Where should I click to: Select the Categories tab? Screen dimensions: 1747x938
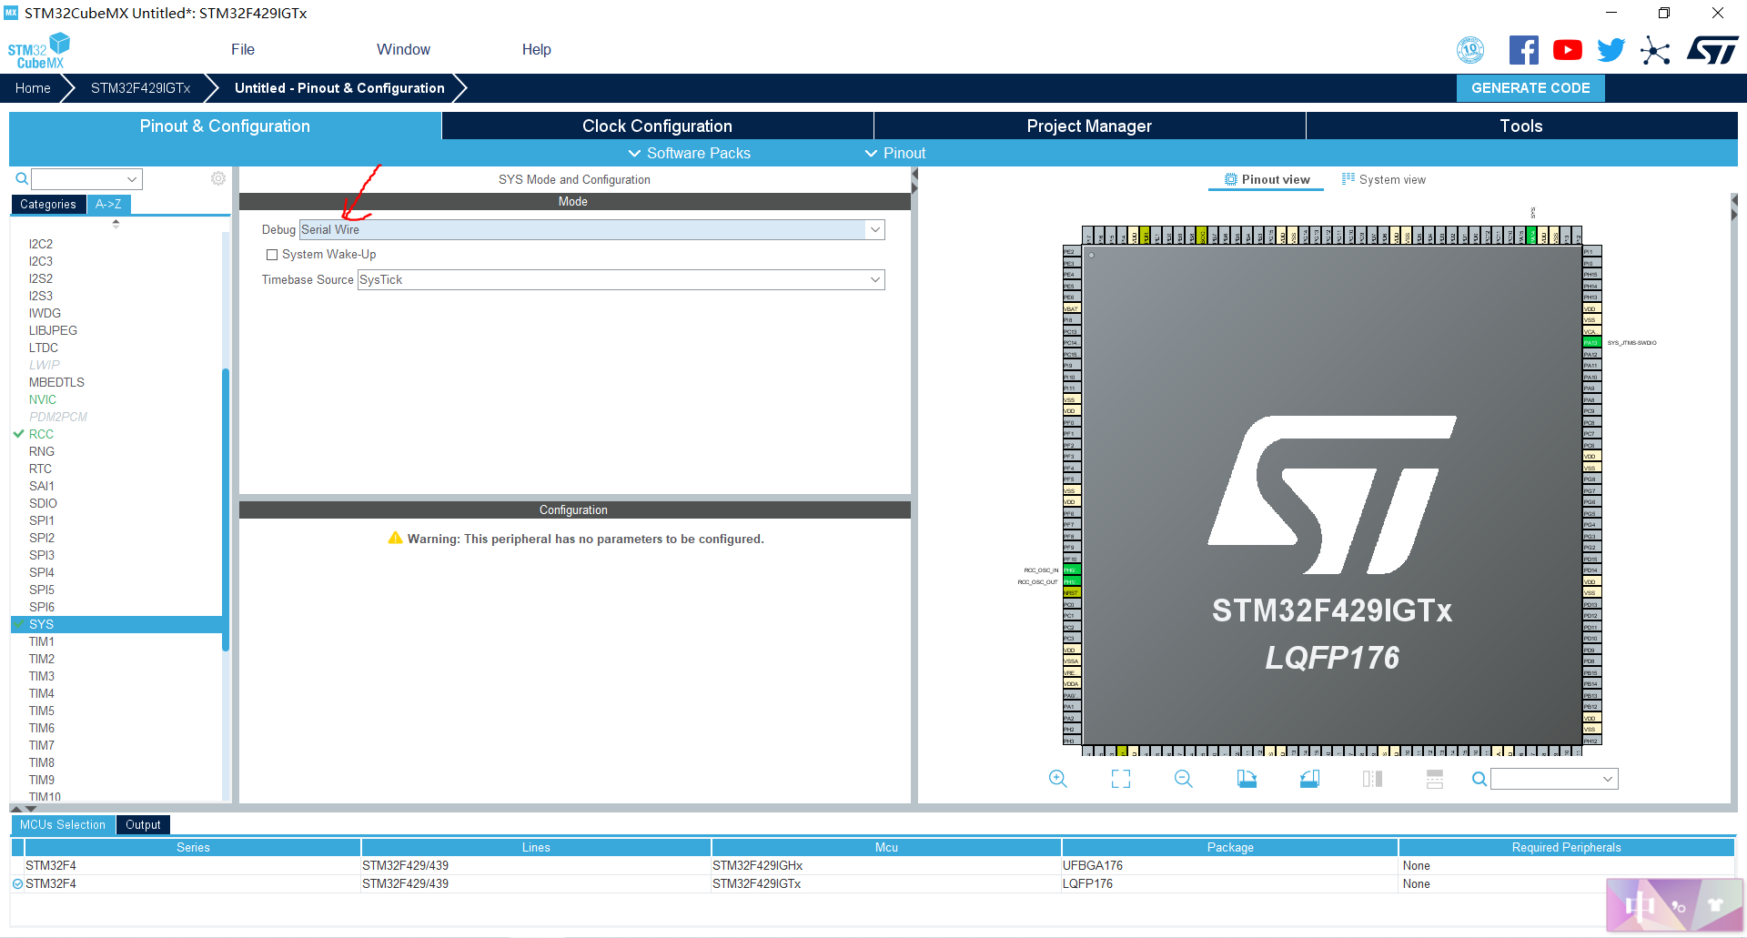click(x=48, y=204)
